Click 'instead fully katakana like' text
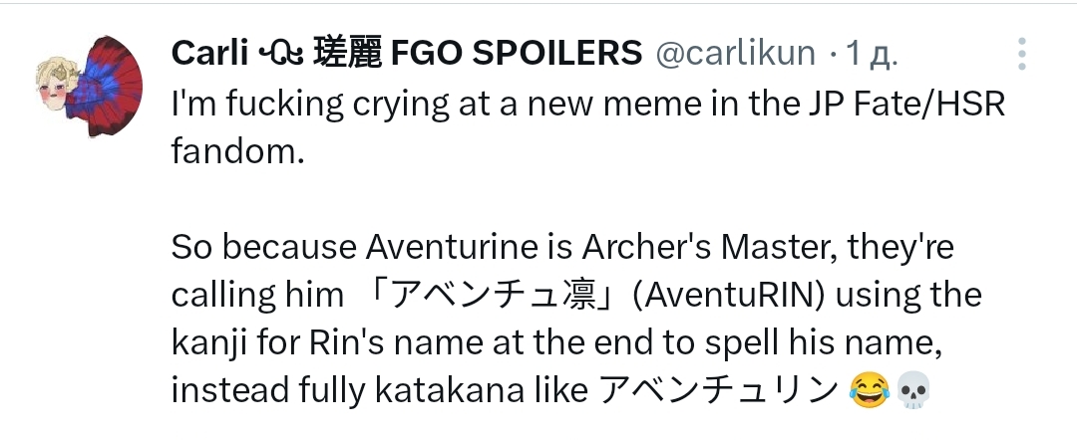 [x=379, y=391]
